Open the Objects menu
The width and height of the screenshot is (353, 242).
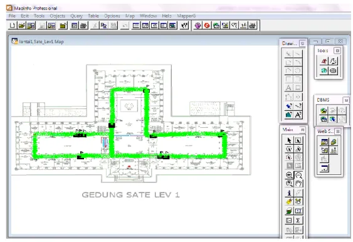click(x=58, y=16)
